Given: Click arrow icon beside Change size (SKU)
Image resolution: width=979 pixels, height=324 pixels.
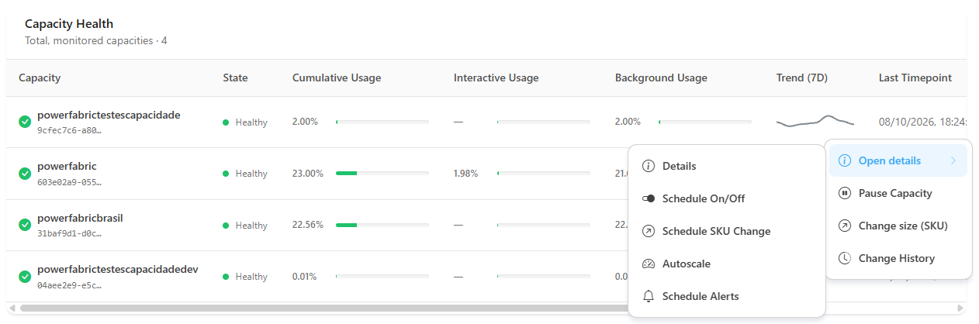Looking at the screenshot, I should pyautogui.click(x=845, y=226).
